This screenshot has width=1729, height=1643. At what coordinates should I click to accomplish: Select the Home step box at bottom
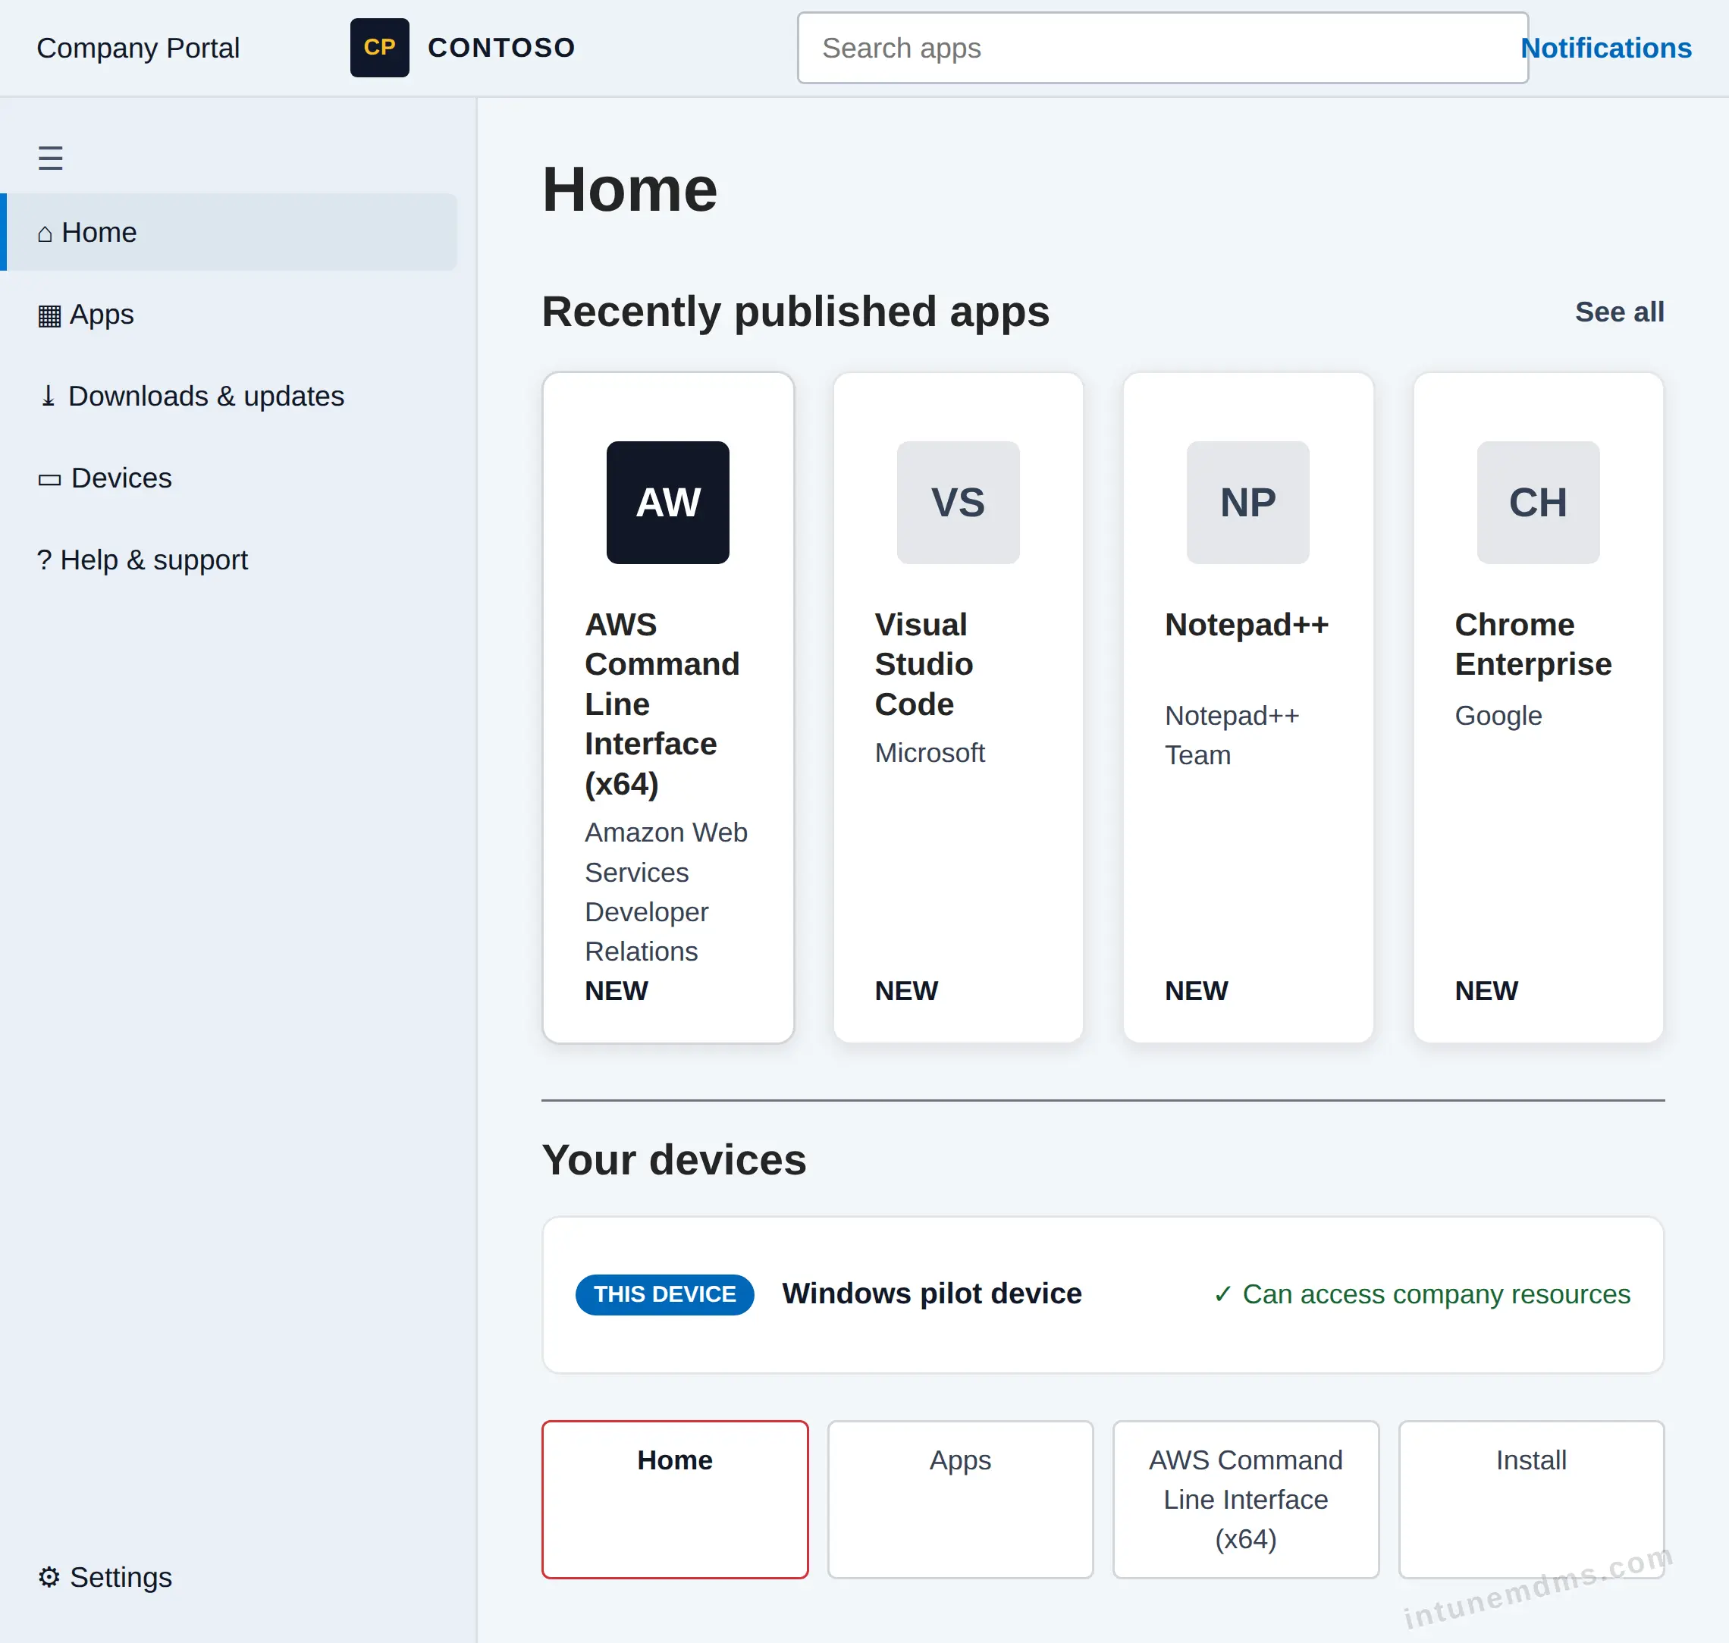tap(674, 1500)
